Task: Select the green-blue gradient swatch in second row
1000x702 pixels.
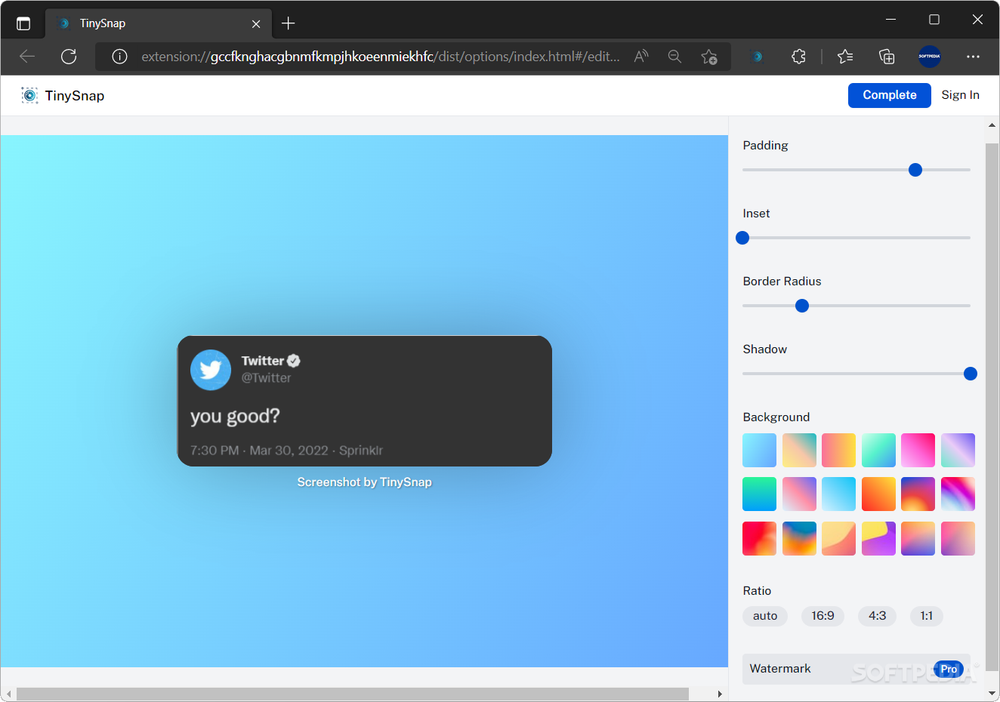Action: (x=759, y=494)
